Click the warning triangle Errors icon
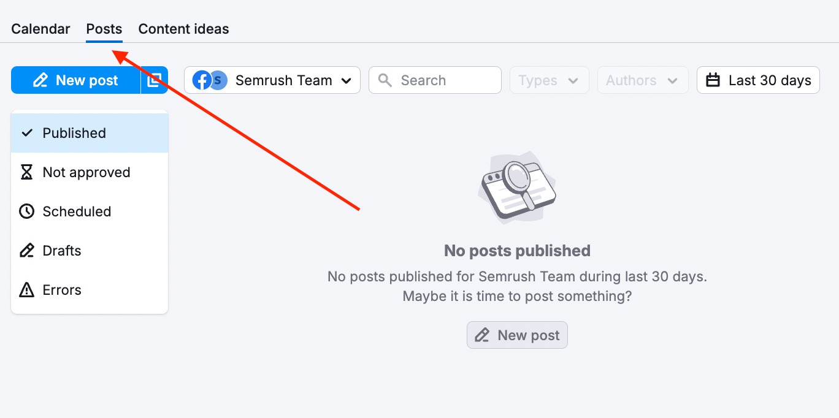Viewport: 839px width, 418px height. click(x=26, y=290)
